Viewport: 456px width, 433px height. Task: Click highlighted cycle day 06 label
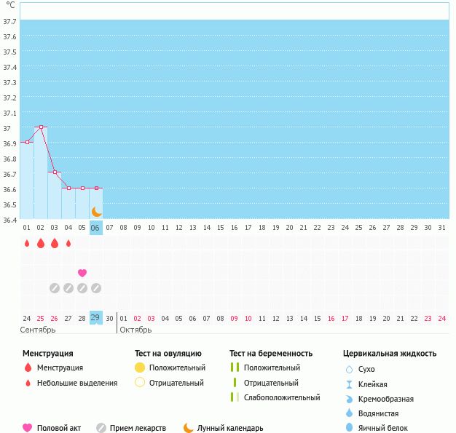pyautogui.click(x=96, y=228)
